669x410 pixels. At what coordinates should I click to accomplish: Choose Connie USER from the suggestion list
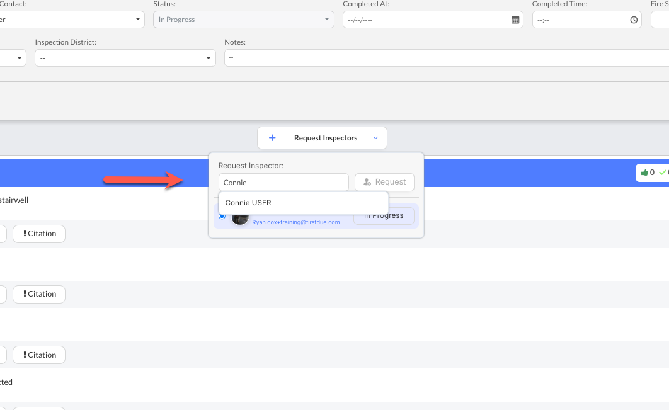248,203
